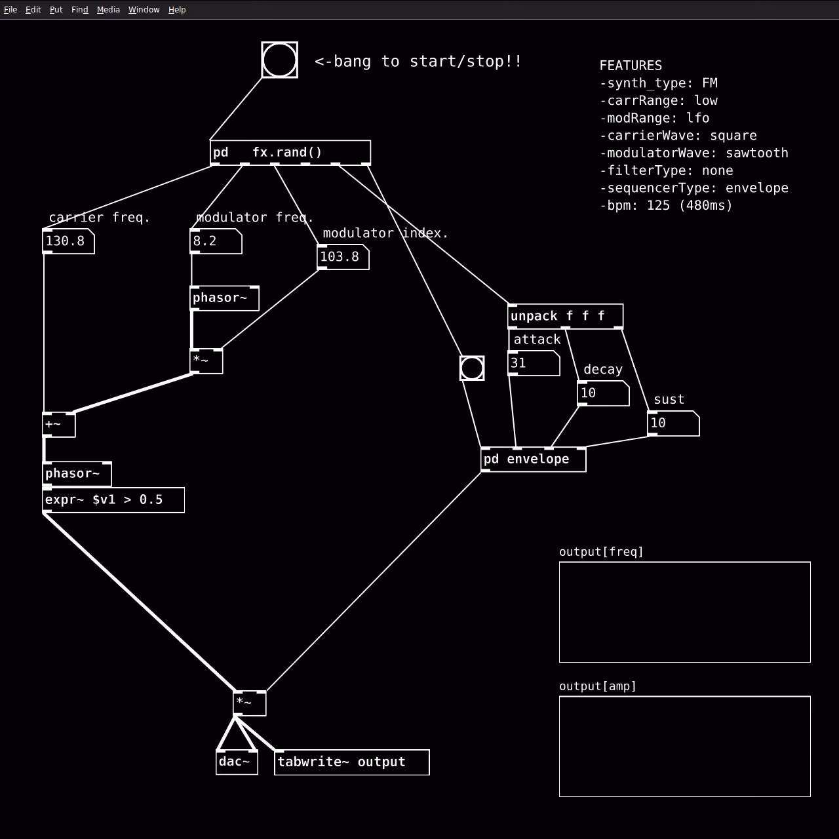Select the unpack f f f object
839x839 pixels.
(x=566, y=317)
